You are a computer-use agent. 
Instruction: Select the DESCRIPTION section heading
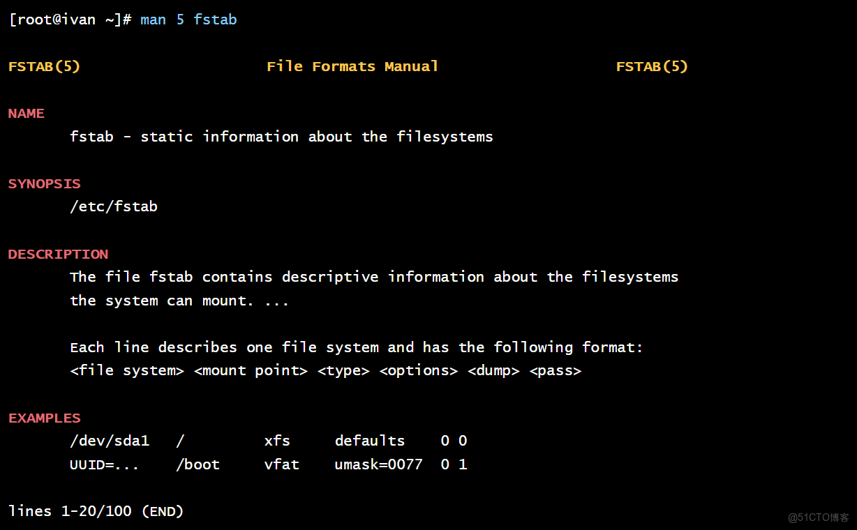tap(59, 255)
